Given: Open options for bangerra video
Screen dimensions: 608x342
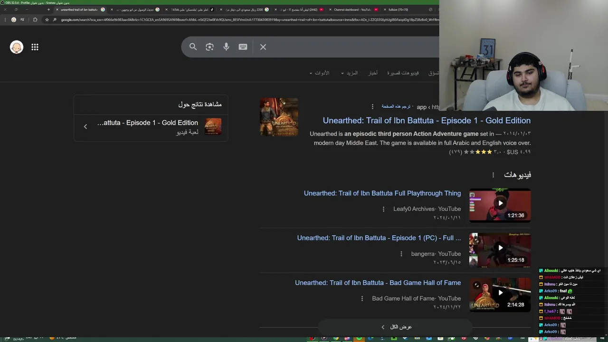Looking at the screenshot, I should tap(401, 254).
